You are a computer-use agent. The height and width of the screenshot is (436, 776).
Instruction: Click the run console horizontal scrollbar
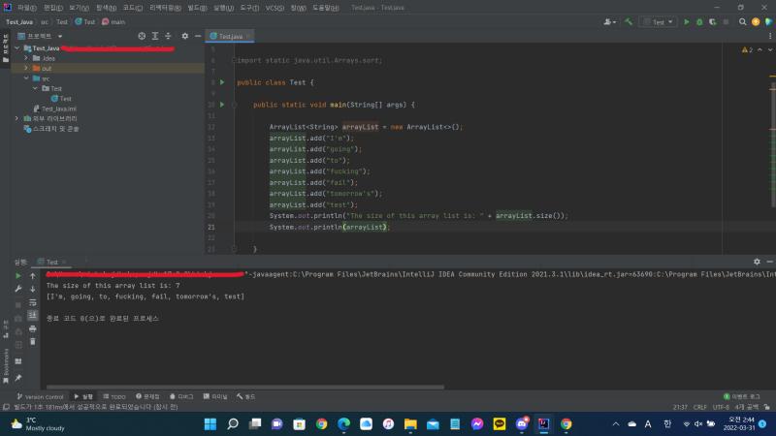[245, 387]
